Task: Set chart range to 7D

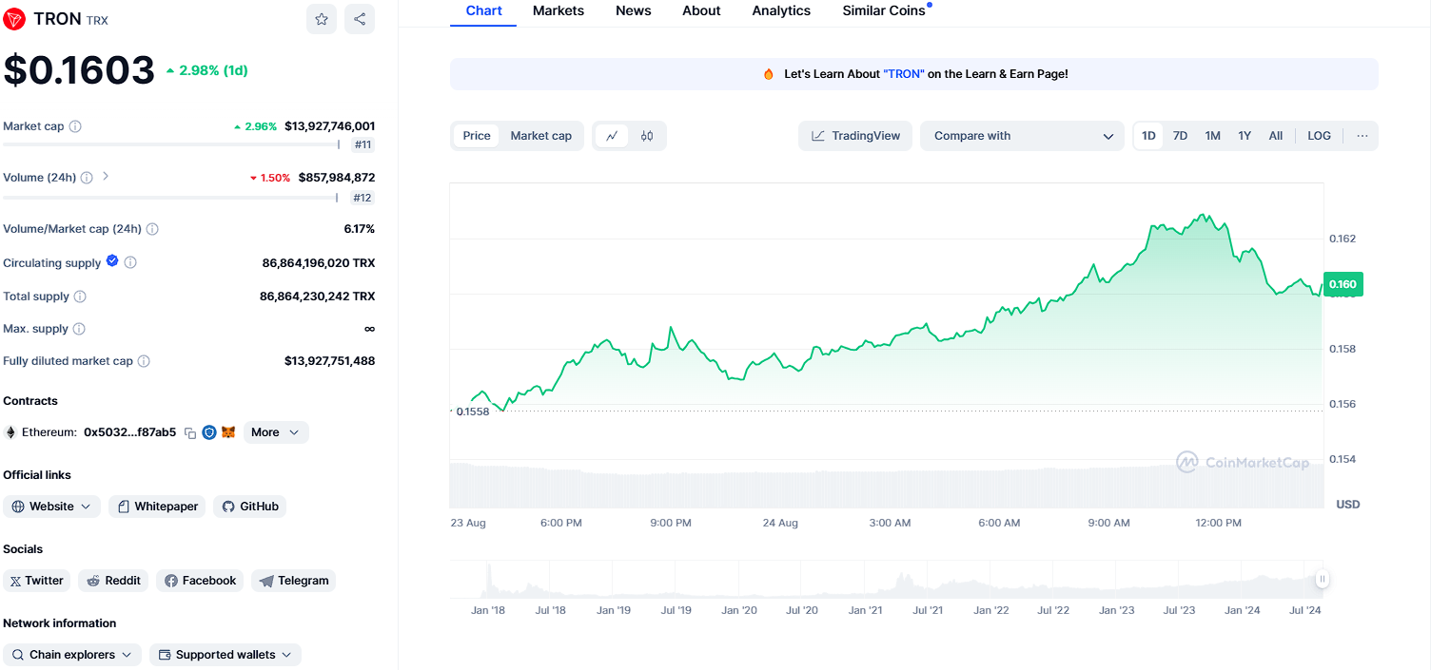Action: (1180, 136)
